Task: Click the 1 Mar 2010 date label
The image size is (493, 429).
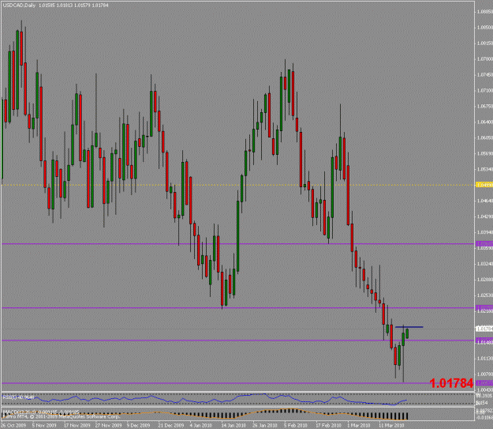Action: click(358, 425)
